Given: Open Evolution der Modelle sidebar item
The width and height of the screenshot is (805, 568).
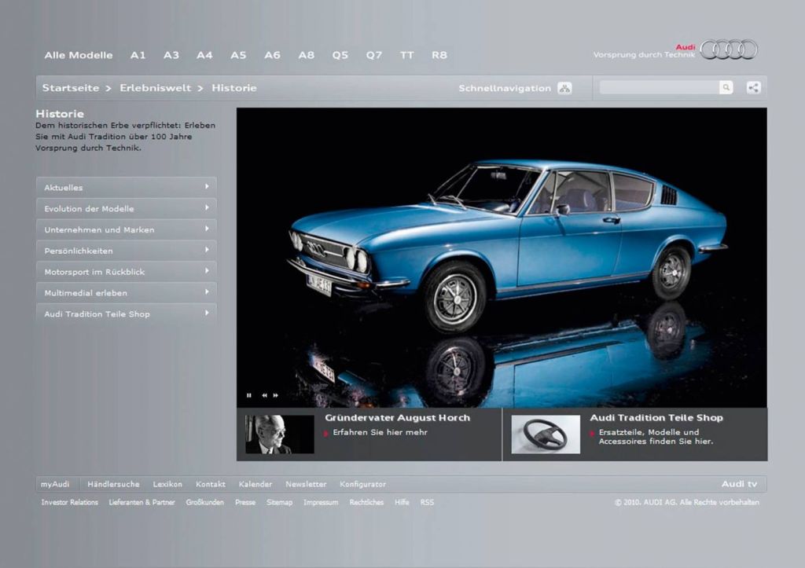Looking at the screenshot, I should click(127, 208).
